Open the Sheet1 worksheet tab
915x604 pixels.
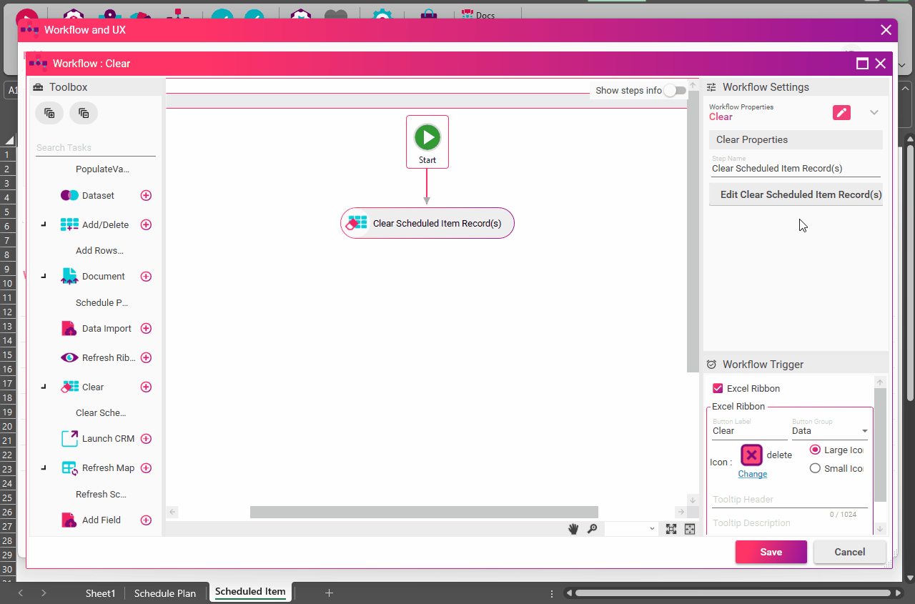pyautogui.click(x=100, y=593)
